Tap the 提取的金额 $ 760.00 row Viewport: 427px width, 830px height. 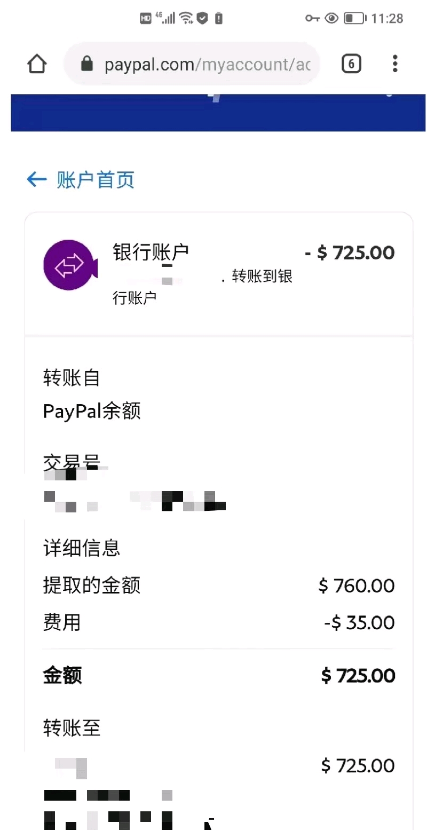click(218, 586)
